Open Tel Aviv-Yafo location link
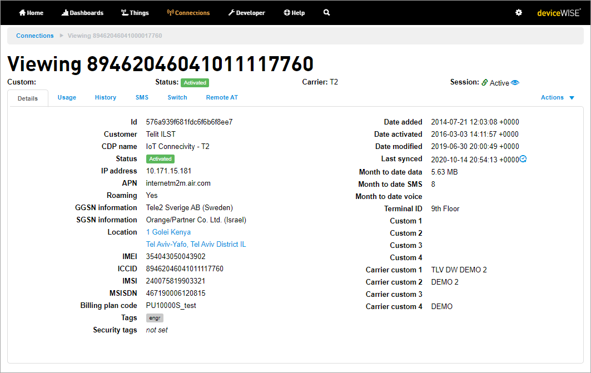 tap(196, 244)
